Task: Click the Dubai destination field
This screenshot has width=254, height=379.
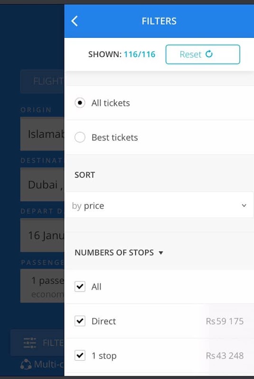Action: click(42, 185)
